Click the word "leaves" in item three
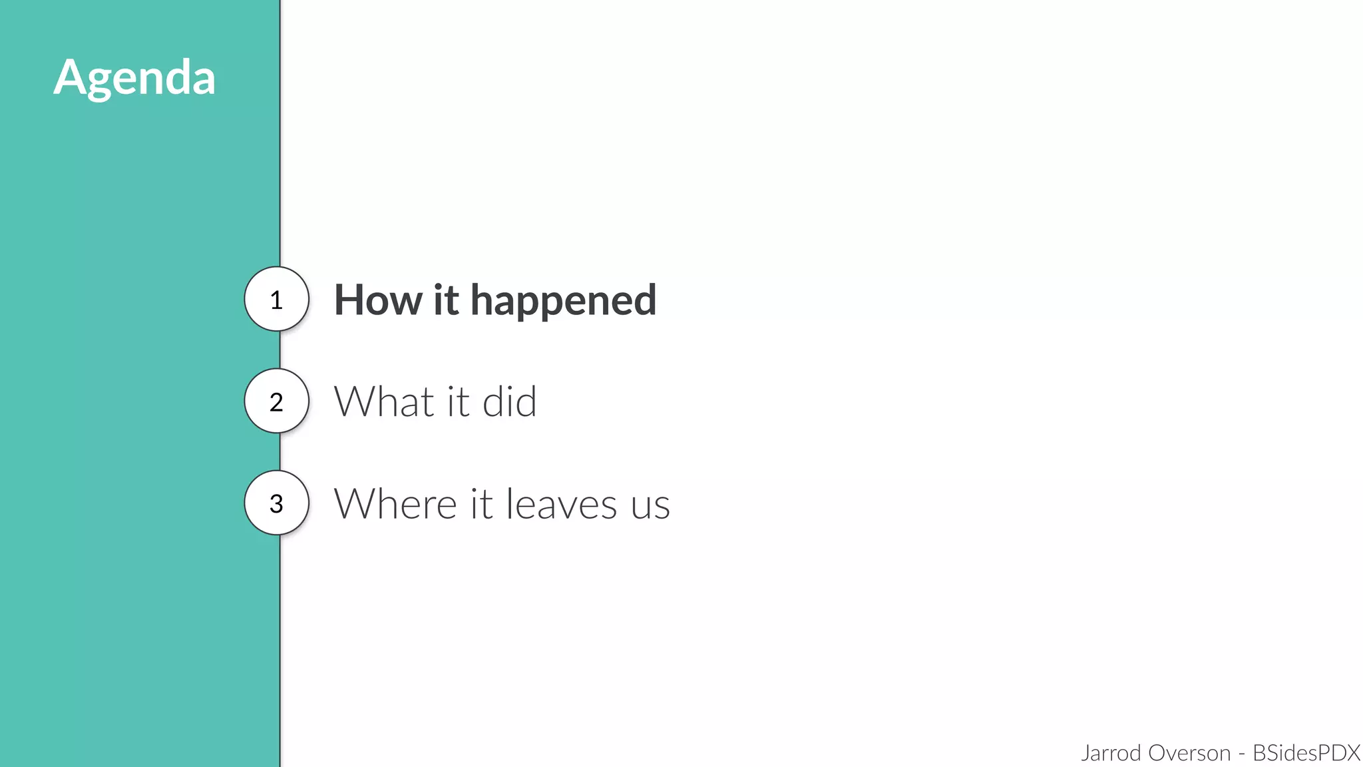 point(561,503)
